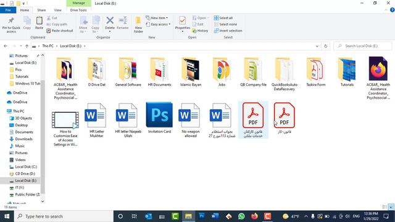
Task: Select the D Drive Dat folder
Action: click(97, 72)
